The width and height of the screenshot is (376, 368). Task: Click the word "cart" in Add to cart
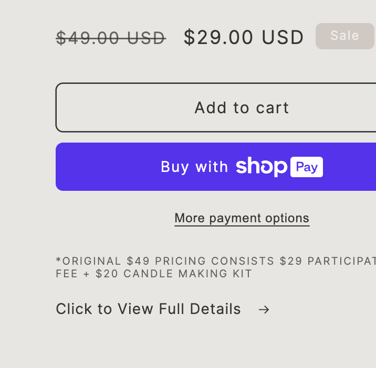point(273,107)
